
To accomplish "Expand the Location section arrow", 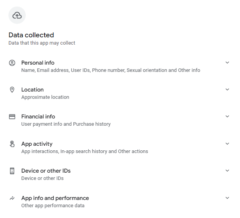I will 227,90.
